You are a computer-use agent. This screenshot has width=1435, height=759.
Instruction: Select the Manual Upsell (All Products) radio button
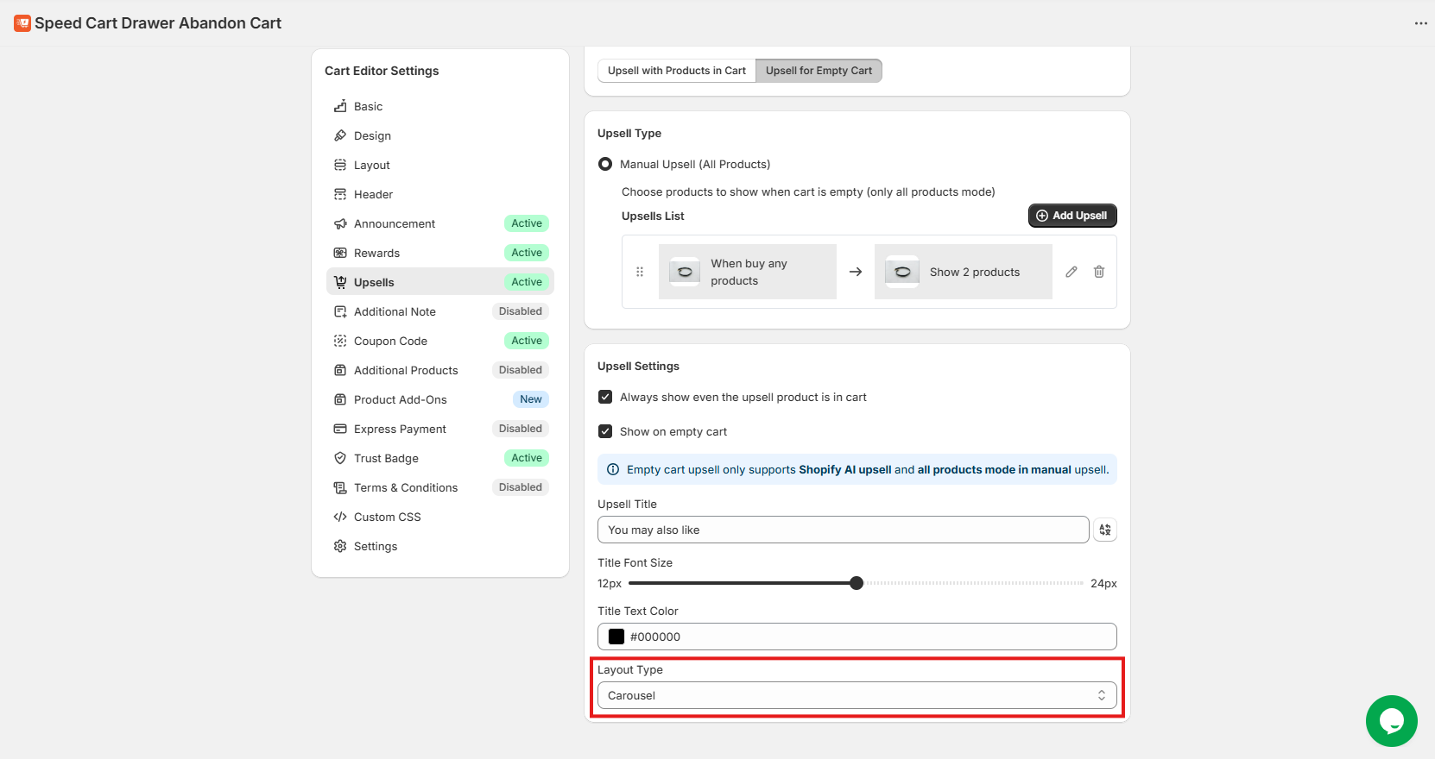click(x=605, y=164)
